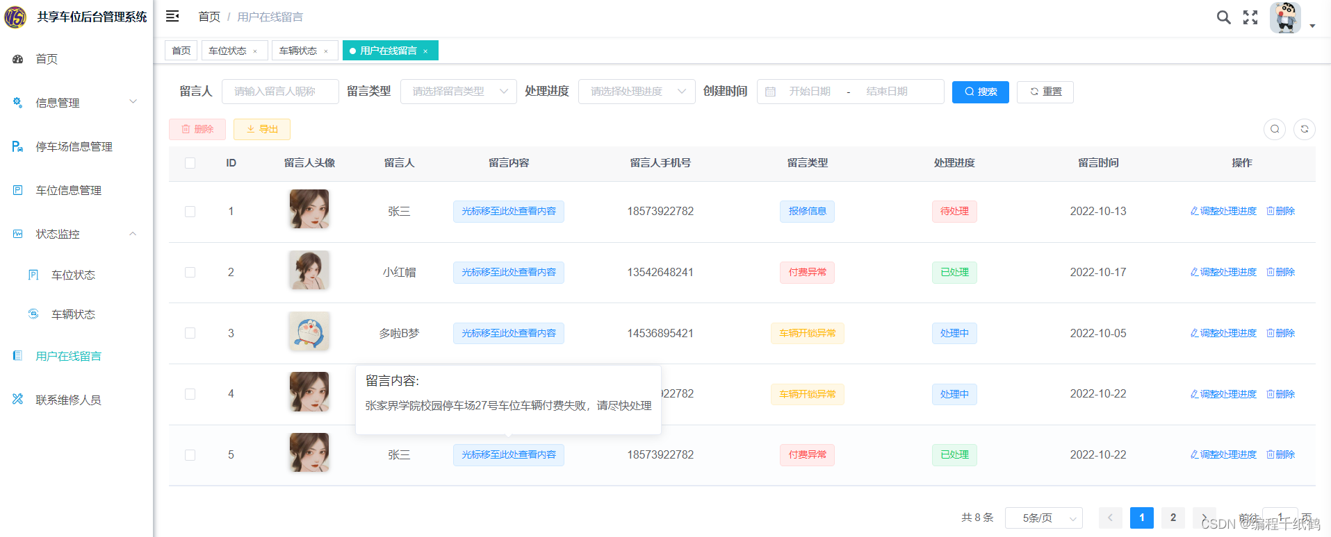Adjust processing progress for ID 1
Screen dimensions: 1331x537
(1223, 211)
